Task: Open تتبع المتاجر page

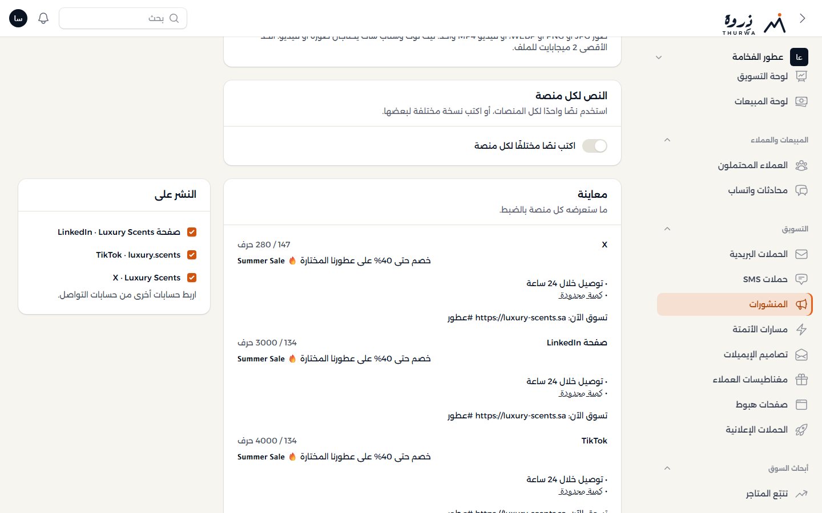Action: [x=735, y=494]
